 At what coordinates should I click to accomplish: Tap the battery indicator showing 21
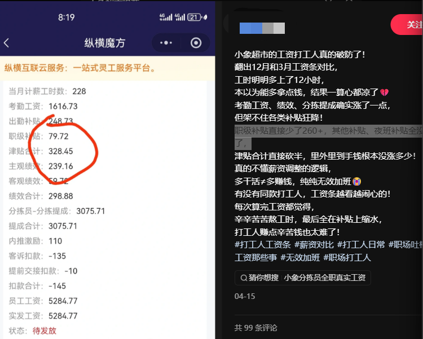pyautogui.click(x=194, y=17)
